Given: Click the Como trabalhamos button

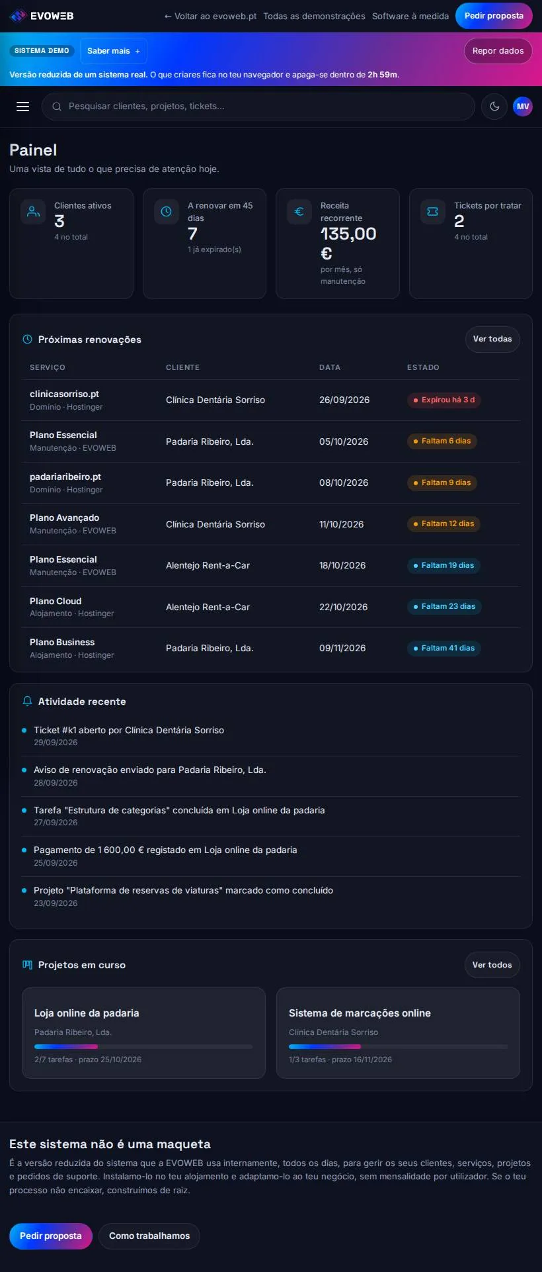Looking at the screenshot, I should [x=149, y=1236].
